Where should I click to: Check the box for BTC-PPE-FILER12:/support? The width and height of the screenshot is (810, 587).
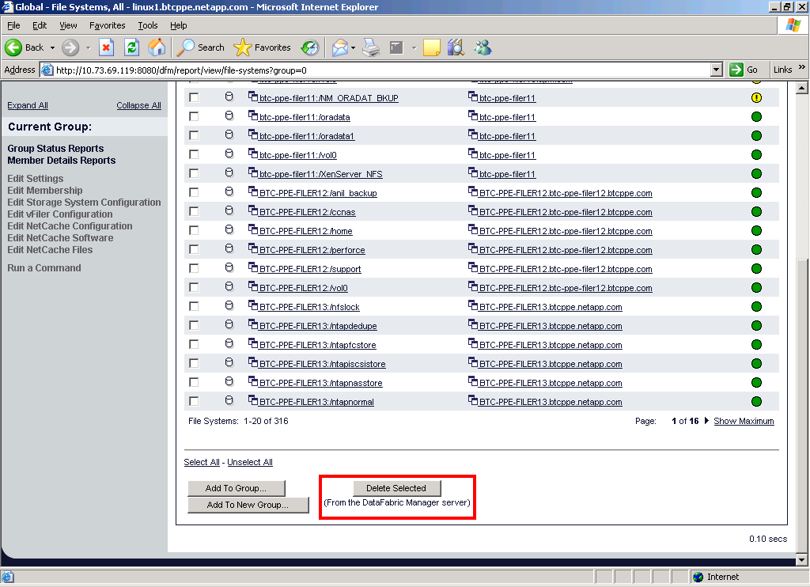[194, 269]
